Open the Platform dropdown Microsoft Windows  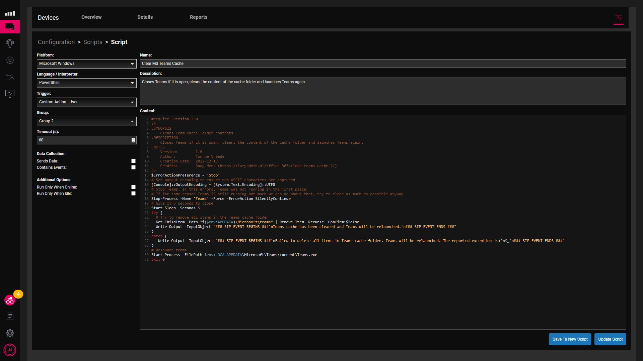coord(86,64)
